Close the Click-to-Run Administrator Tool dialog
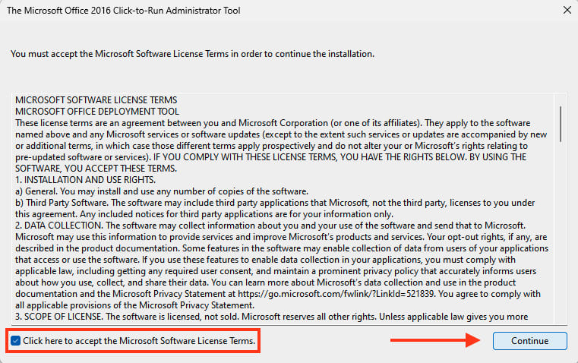The image size is (578, 363). pyautogui.click(x=567, y=10)
